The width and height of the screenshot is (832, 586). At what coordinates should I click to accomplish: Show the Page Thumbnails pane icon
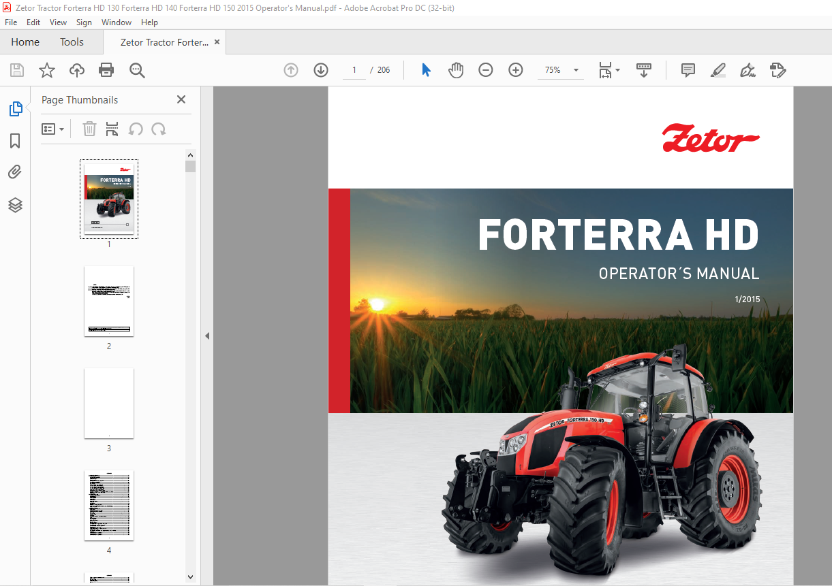coord(15,109)
